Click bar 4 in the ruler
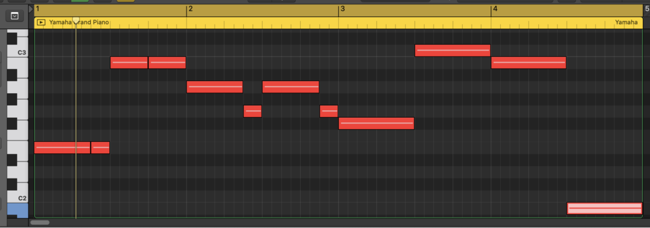The image size is (650, 228). tap(495, 9)
